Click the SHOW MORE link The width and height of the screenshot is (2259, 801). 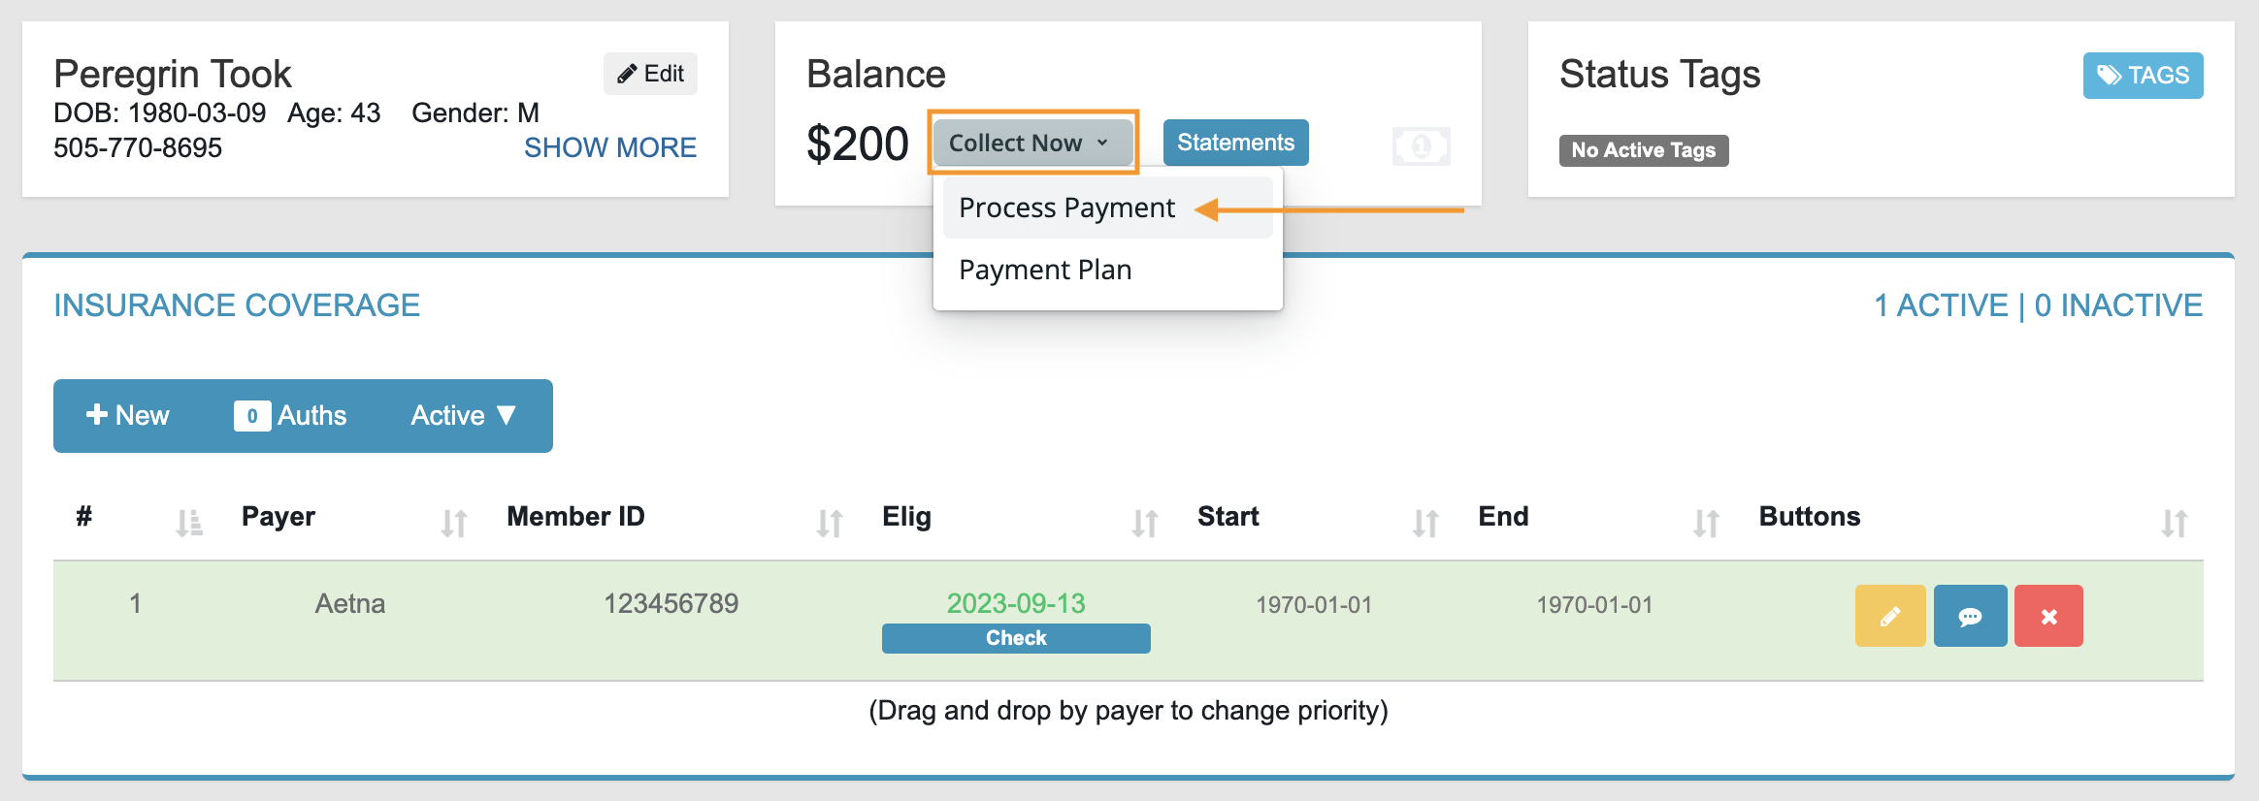point(610,146)
